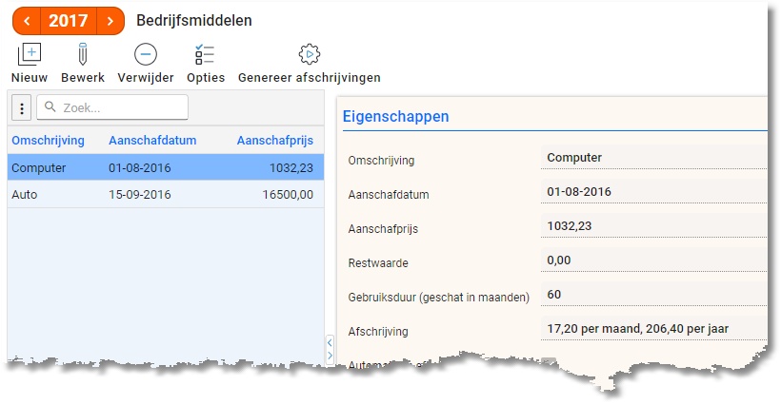Edit selected asset with Bewerk

(x=83, y=63)
